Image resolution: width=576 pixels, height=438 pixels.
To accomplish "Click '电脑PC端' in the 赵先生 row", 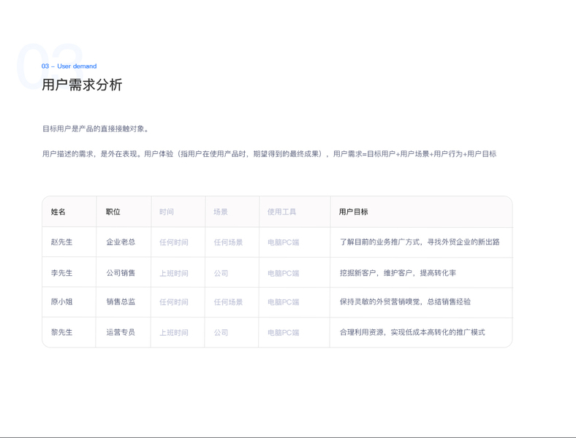I will pyautogui.click(x=283, y=242).
